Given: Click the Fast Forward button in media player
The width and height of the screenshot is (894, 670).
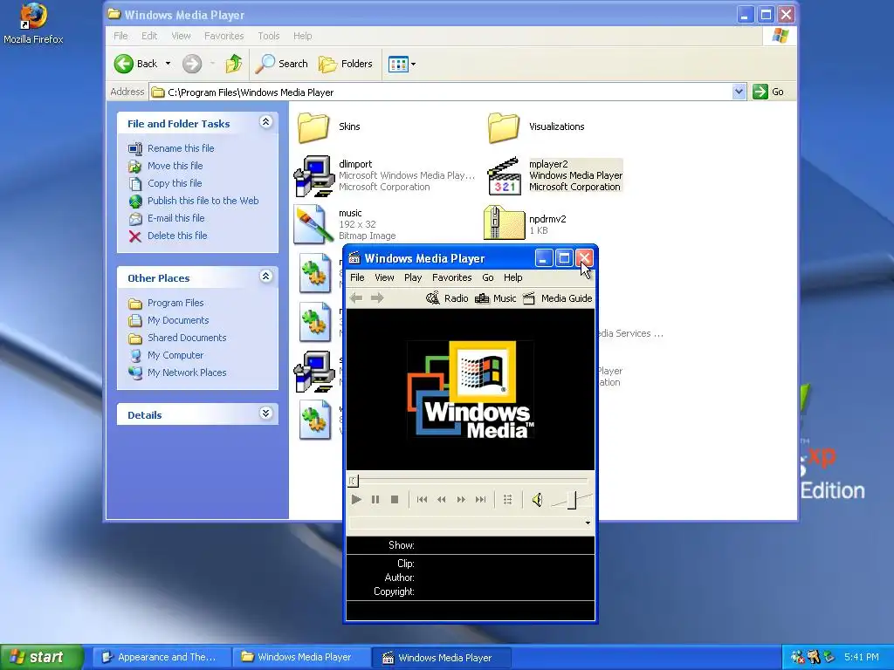Looking at the screenshot, I should (461, 500).
